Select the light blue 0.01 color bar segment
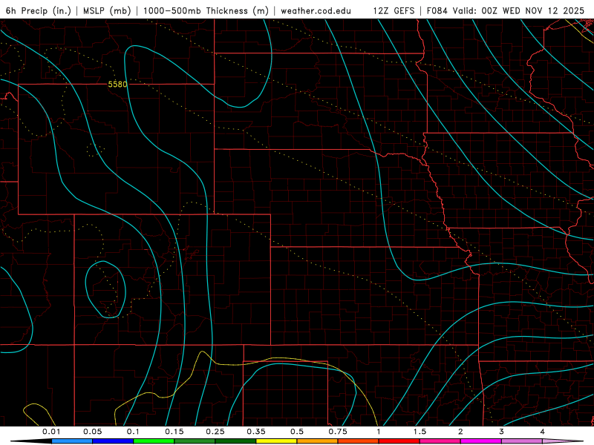 point(72,441)
